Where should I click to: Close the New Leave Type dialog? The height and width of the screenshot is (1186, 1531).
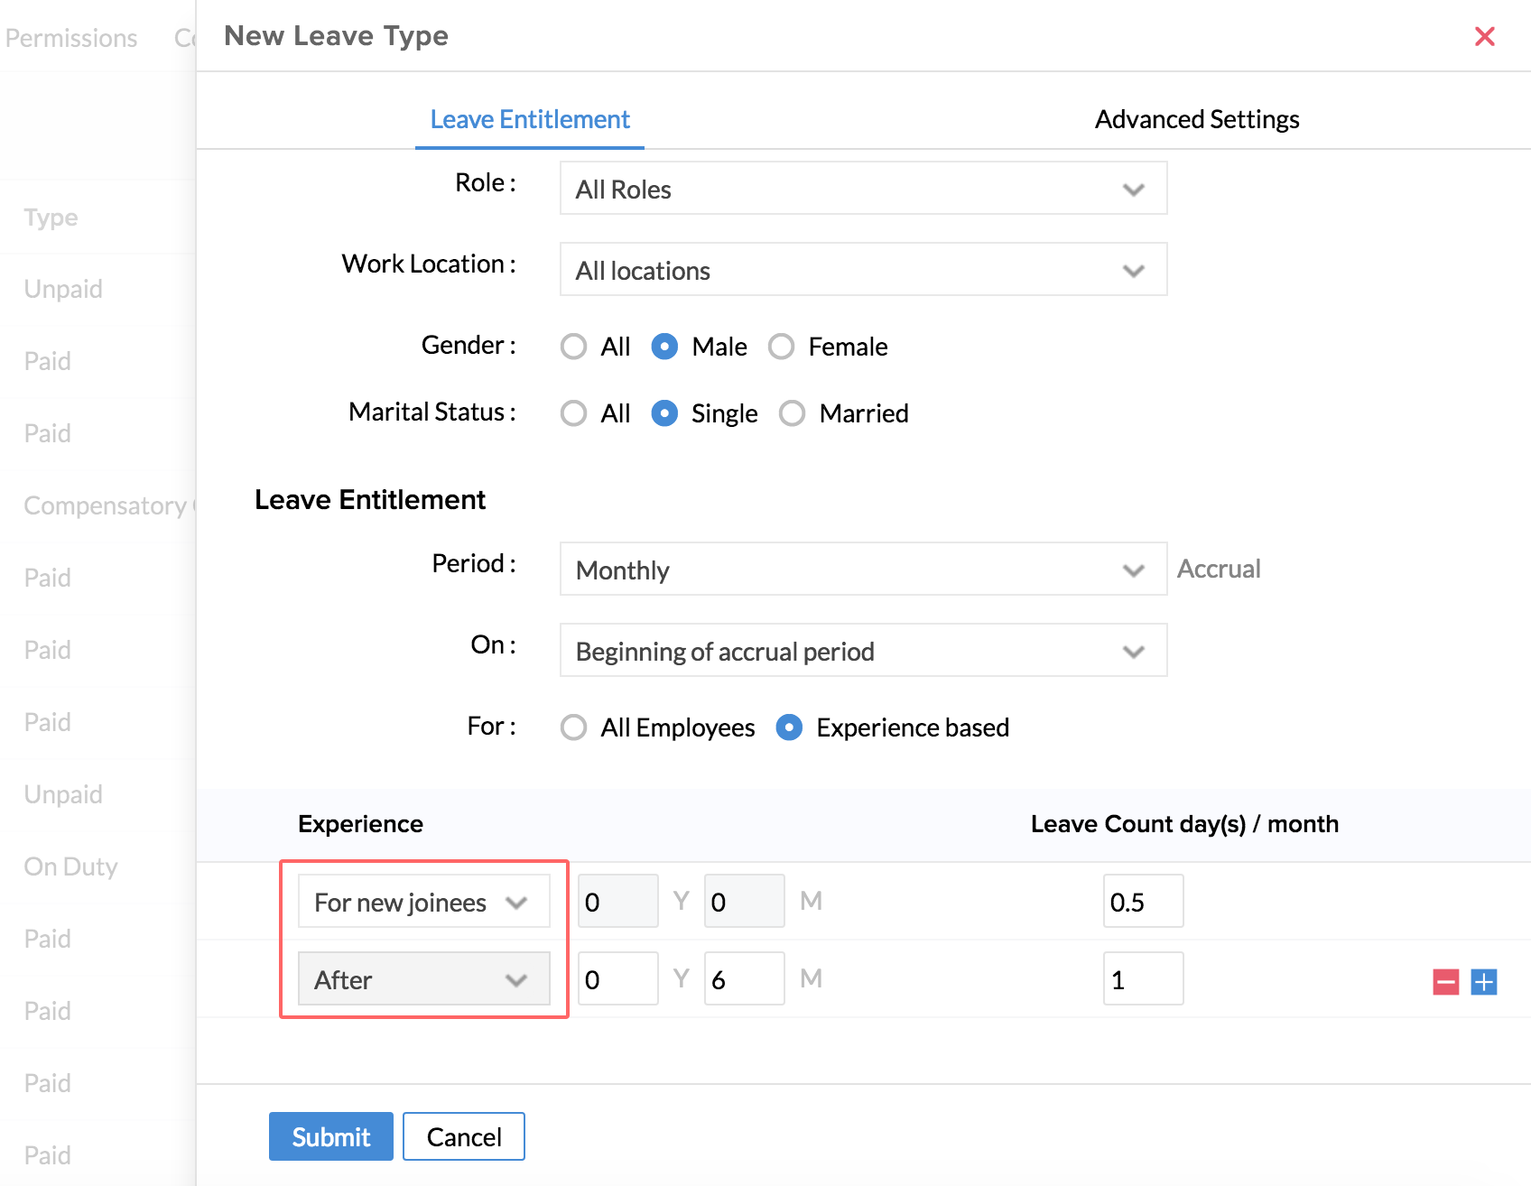click(1484, 36)
